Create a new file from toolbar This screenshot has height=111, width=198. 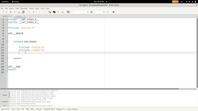click(3, 12)
